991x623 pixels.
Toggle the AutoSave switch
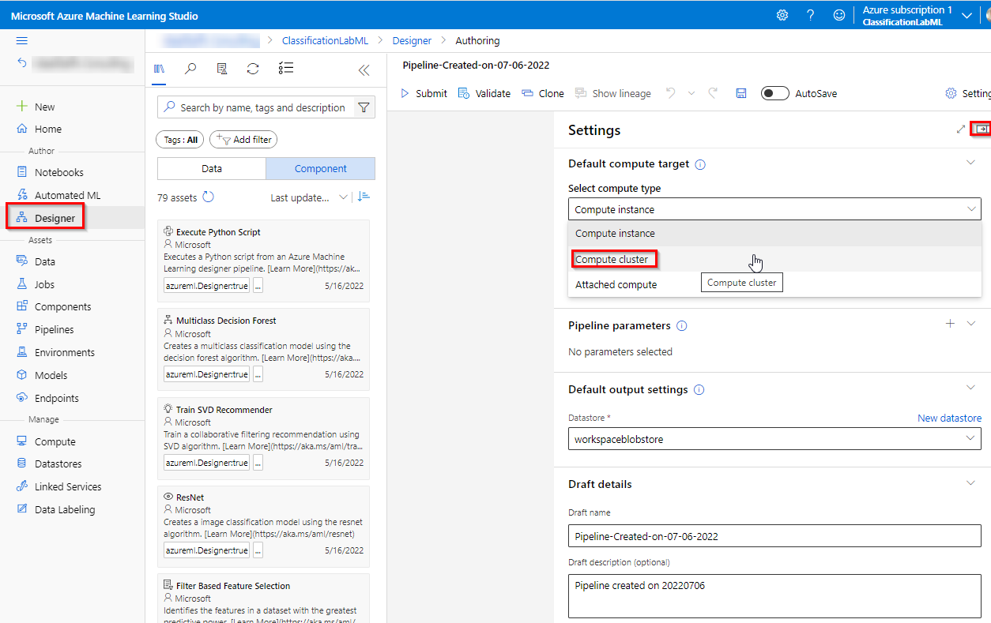pyautogui.click(x=774, y=93)
